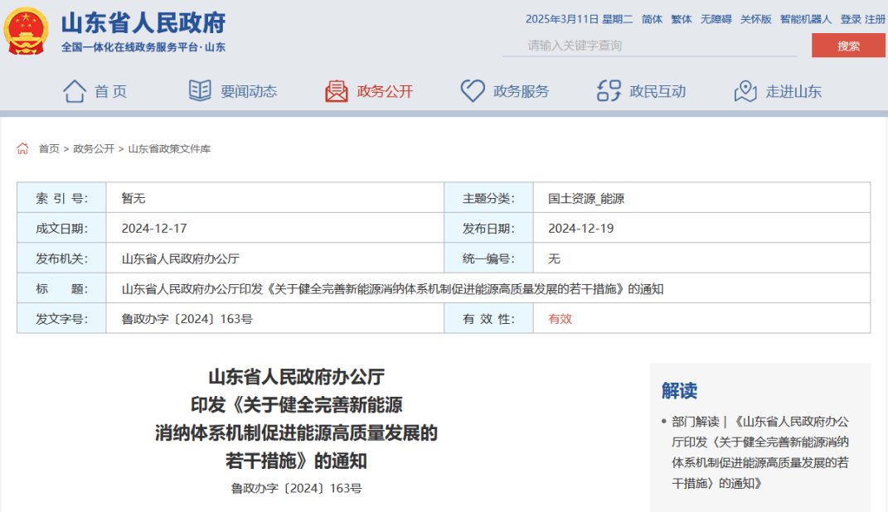This screenshot has height=512, width=888.
Task: Open 智能机器人 link
Action: coord(806,19)
